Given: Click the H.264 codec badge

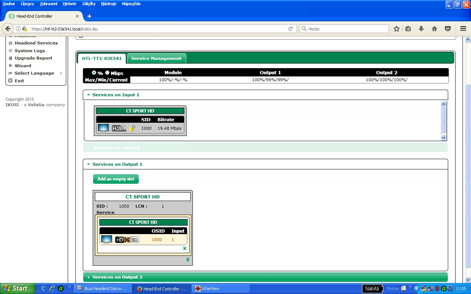Looking at the screenshot, I should (119, 128).
